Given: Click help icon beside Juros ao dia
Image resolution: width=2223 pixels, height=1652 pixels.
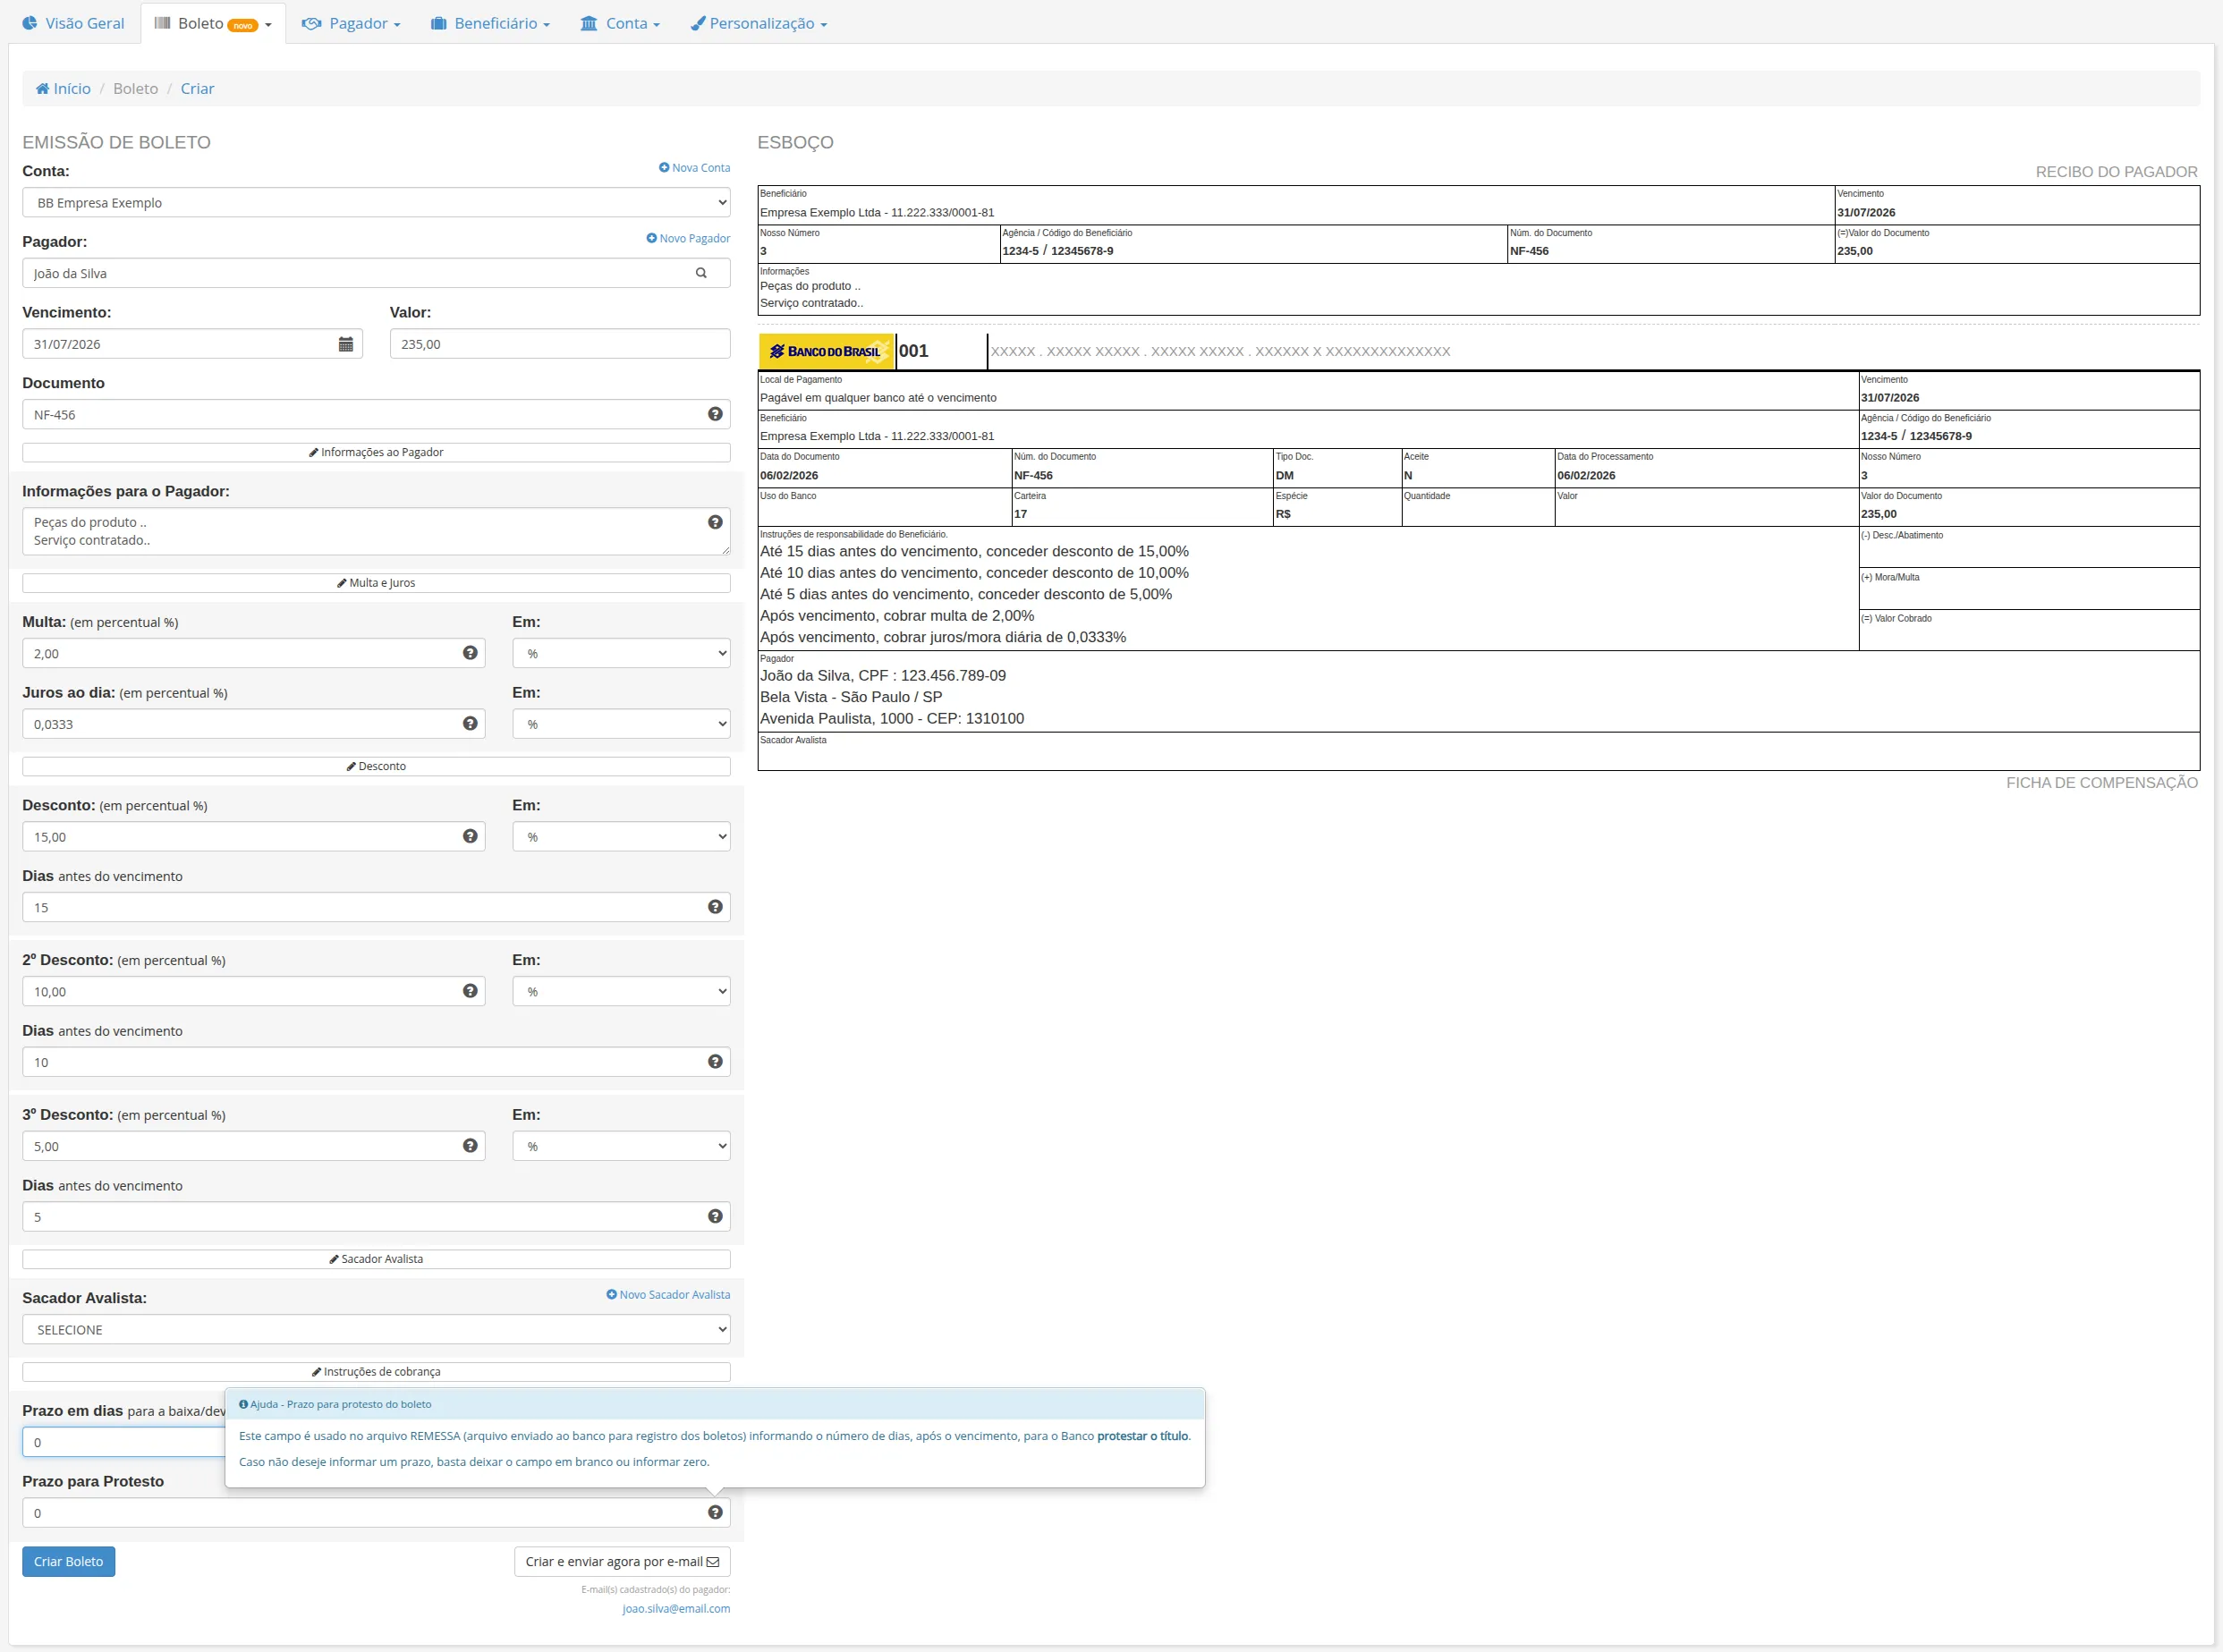Looking at the screenshot, I should coord(470,724).
